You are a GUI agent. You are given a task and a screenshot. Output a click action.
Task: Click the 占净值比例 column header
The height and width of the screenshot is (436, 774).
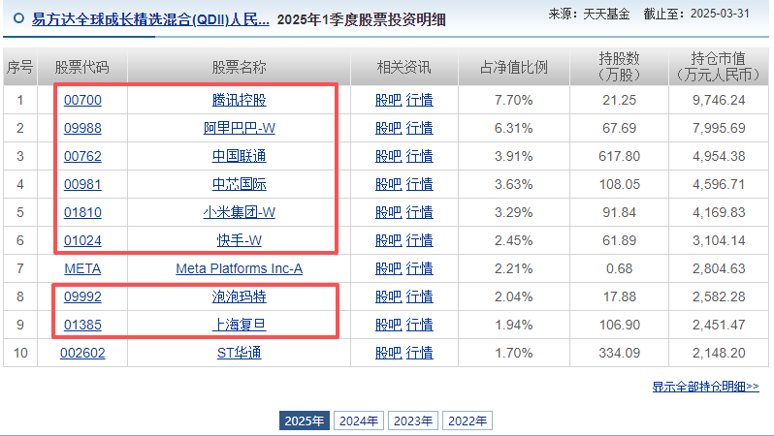tap(514, 67)
